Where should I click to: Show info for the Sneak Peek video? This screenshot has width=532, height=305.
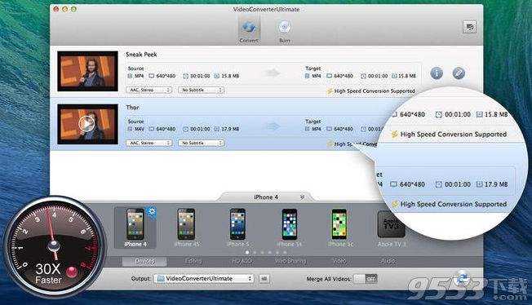437,73
